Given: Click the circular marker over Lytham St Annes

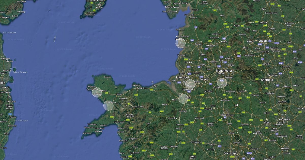Looking at the screenshot, I should pyautogui.click(x=180, y=43).
